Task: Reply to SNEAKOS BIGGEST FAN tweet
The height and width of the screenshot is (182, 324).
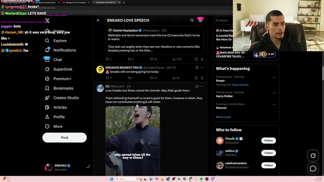Action: 109,78
